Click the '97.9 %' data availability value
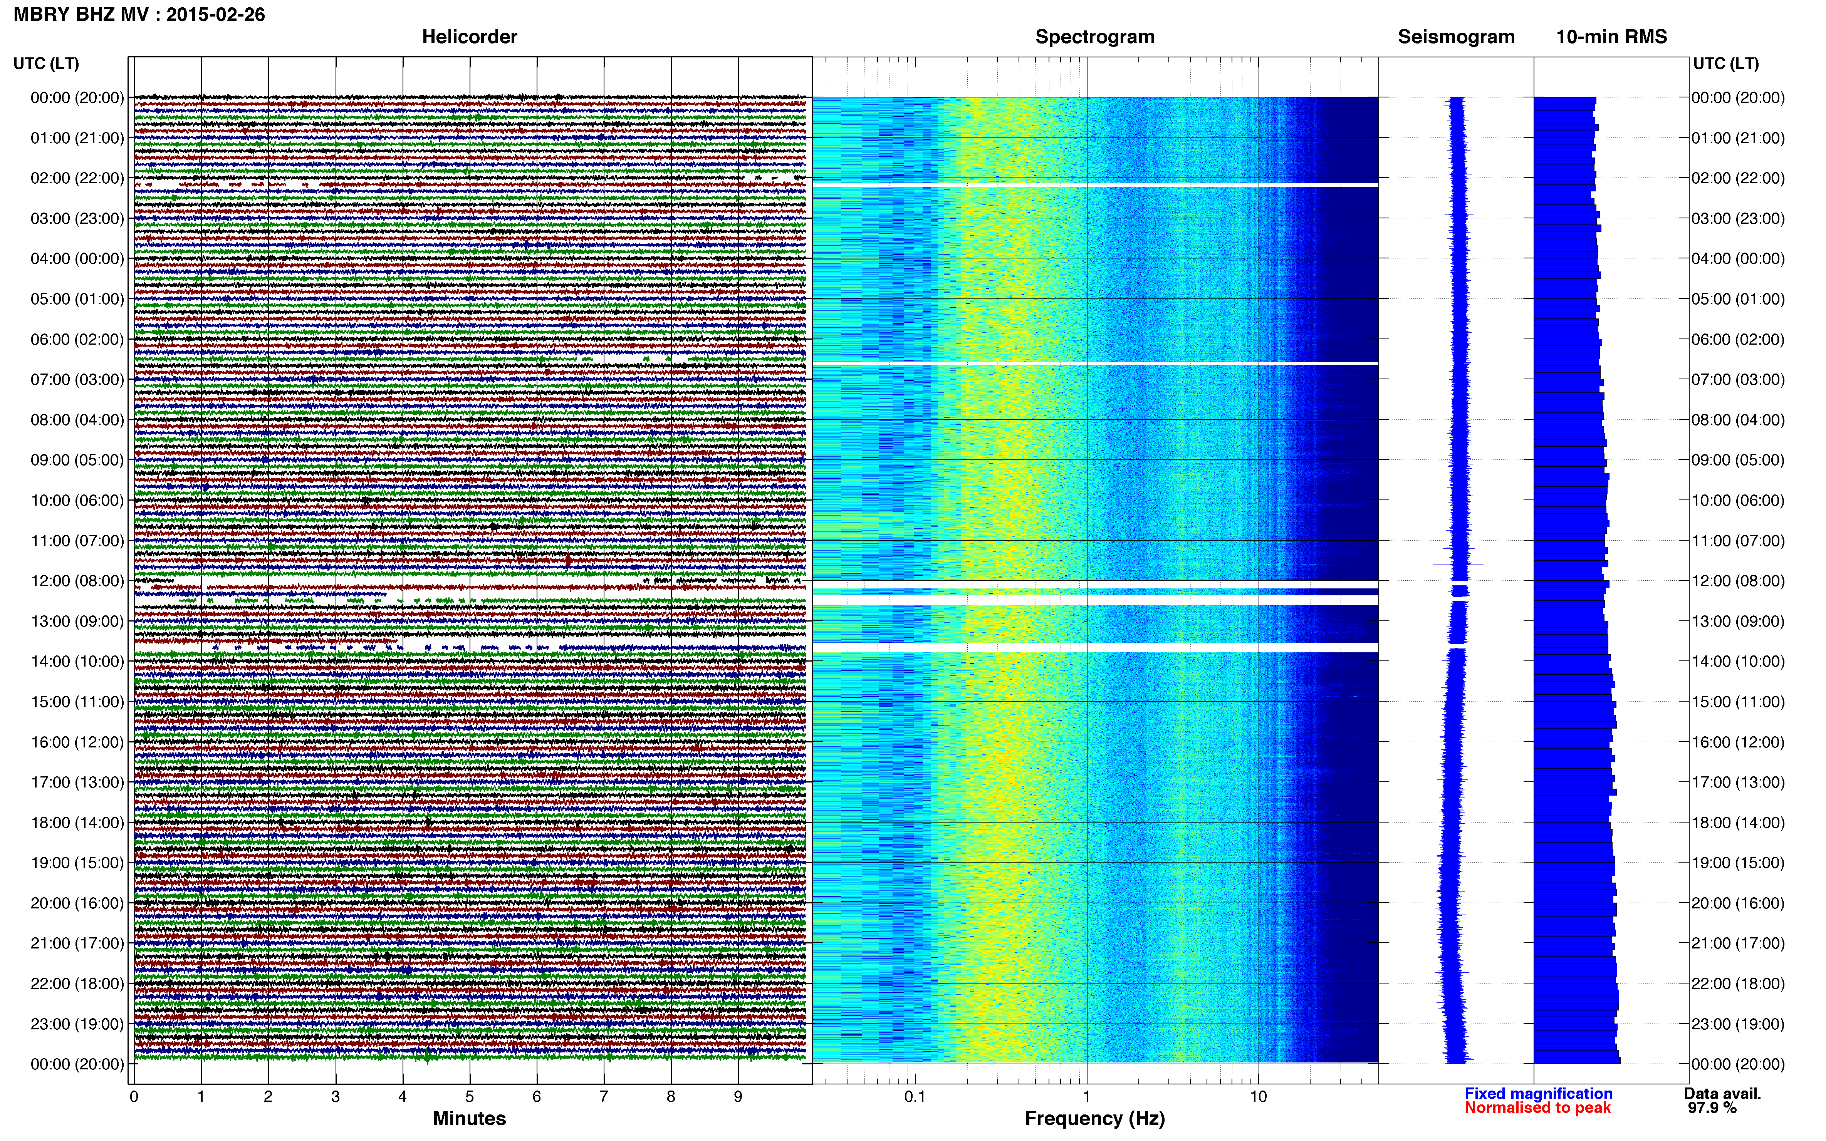Screen dimensions: 1826x1141 [x=1712, y=1108]
